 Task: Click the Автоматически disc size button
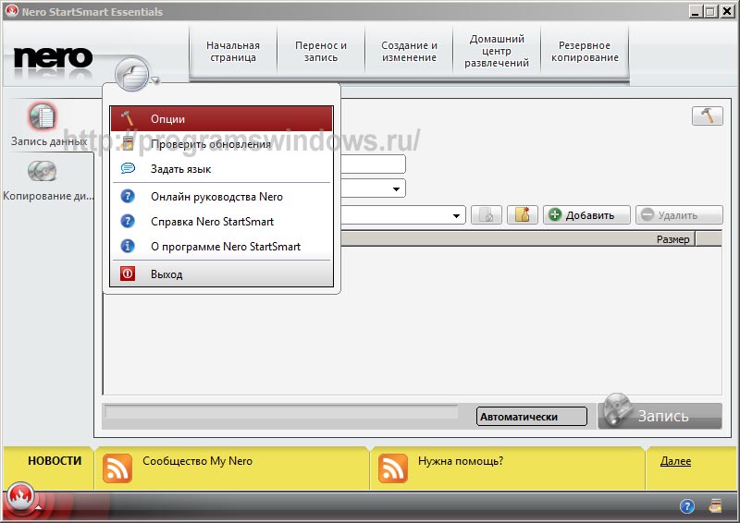coord(532,417)
